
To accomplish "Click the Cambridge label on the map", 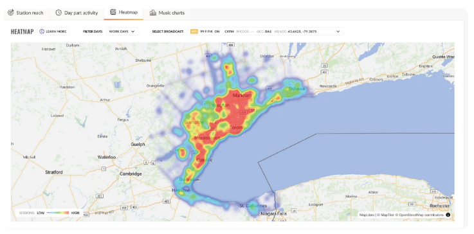I will pyautogui.click(x=131, y=174).
